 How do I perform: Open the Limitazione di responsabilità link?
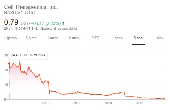pyautogui.click(x=56, y=28)
